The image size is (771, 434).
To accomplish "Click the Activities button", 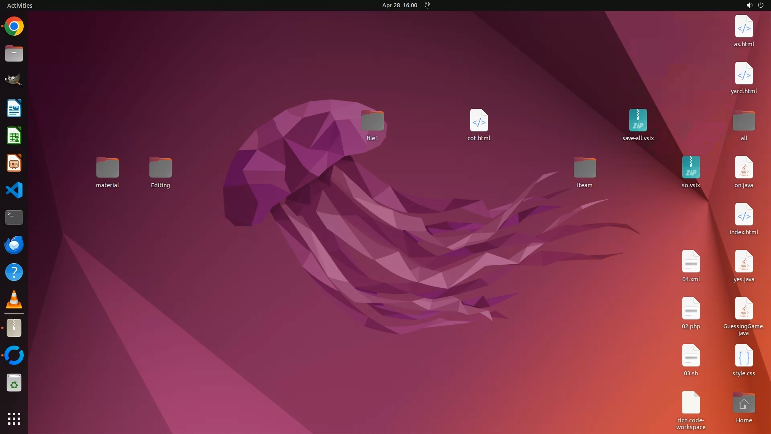I will (x=20, y=5).
